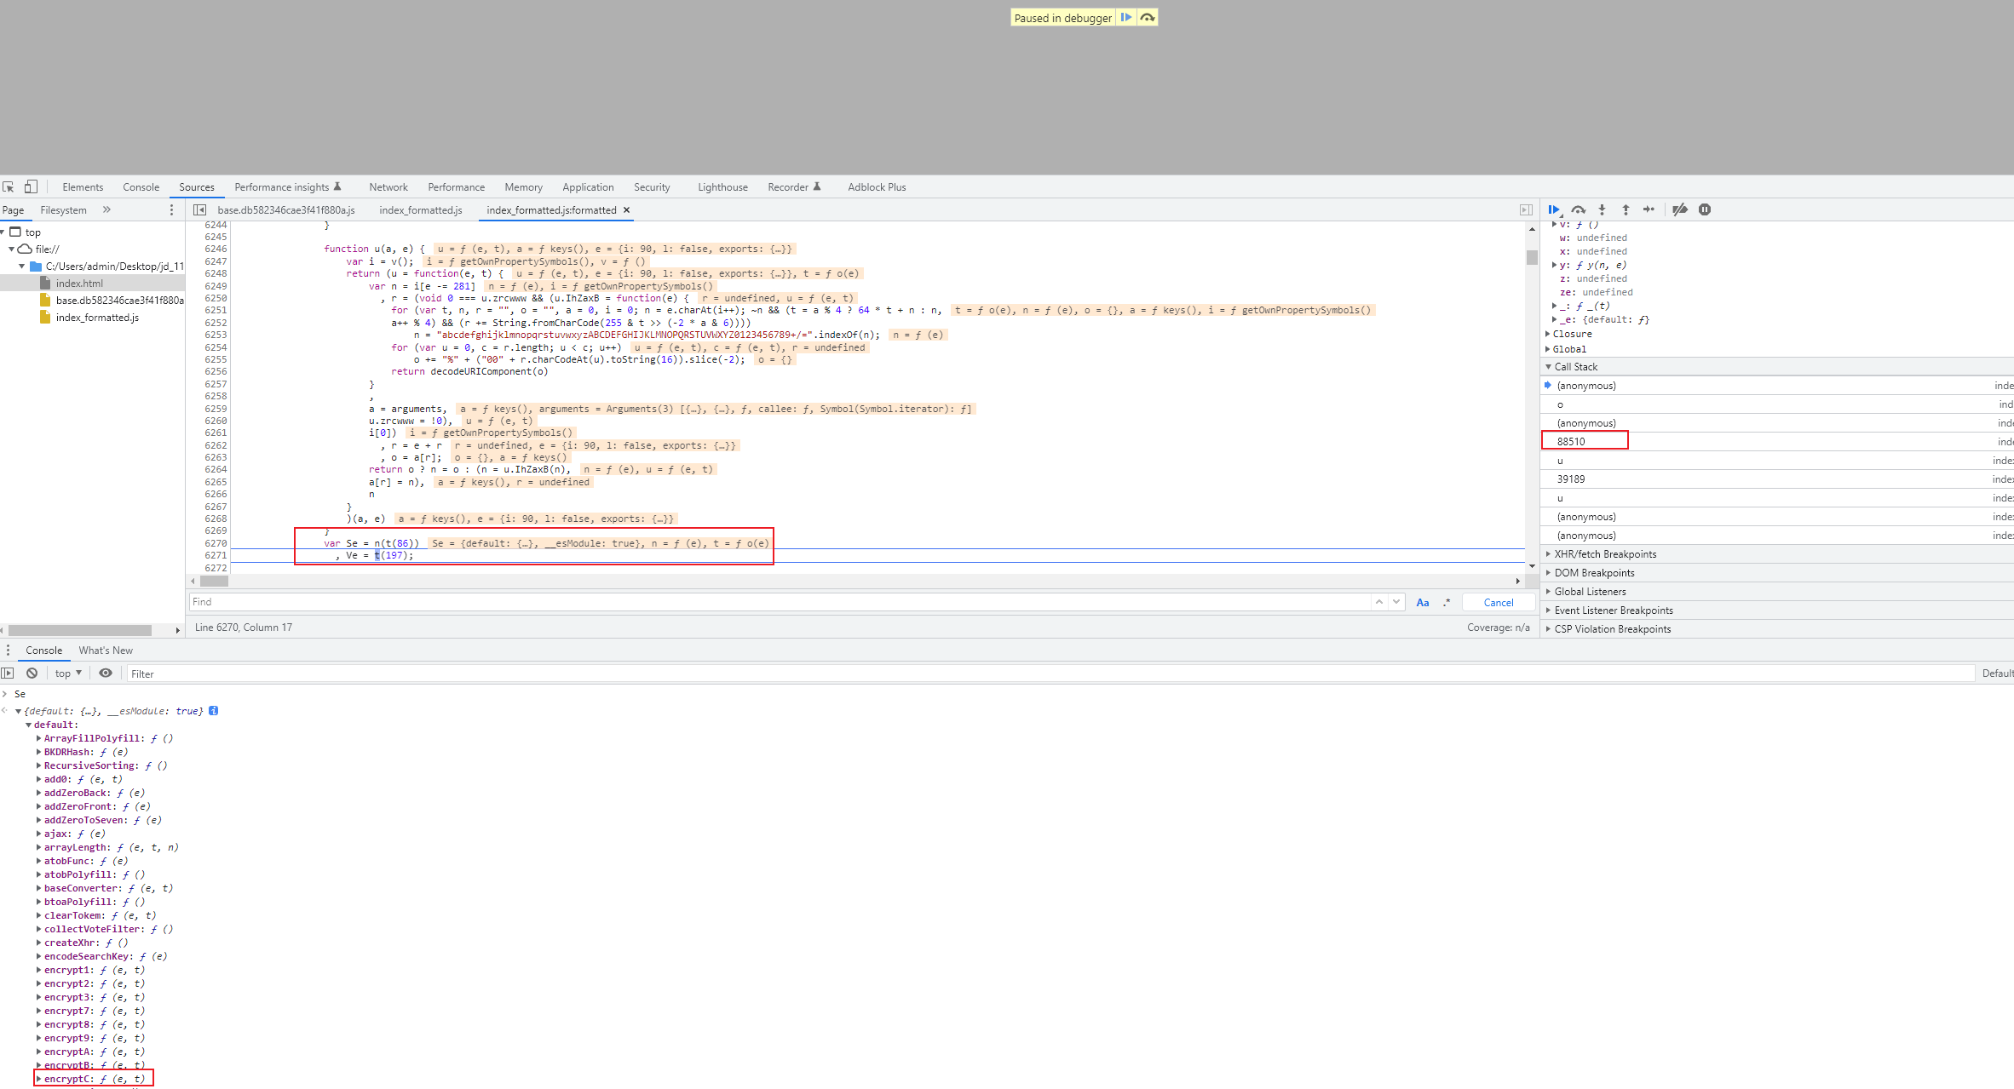
Task: Click Step out of current function
Action: click(x=1626, y=209)
